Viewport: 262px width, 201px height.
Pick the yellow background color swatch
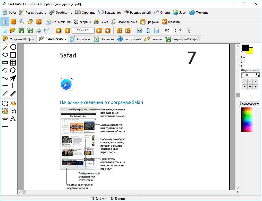251,51
